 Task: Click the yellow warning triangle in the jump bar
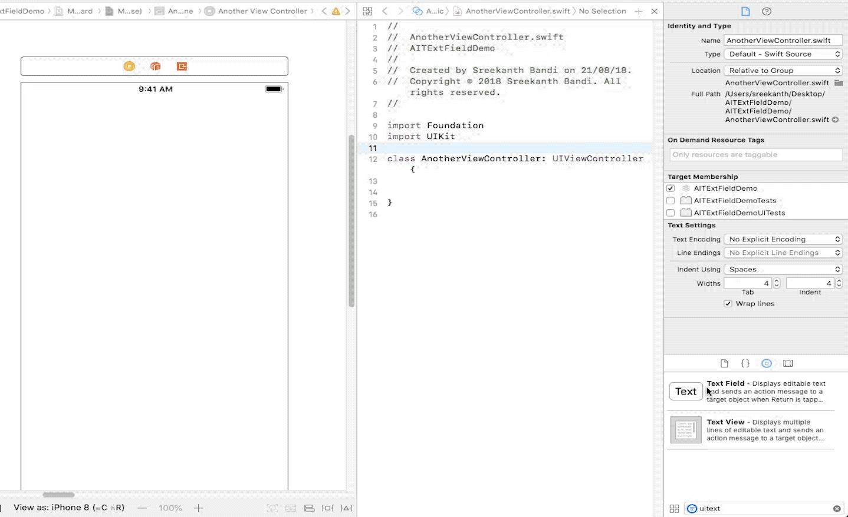(335, 11)
